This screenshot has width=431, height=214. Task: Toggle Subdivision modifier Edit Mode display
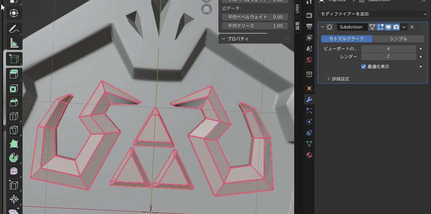click(x=380, y=27)
